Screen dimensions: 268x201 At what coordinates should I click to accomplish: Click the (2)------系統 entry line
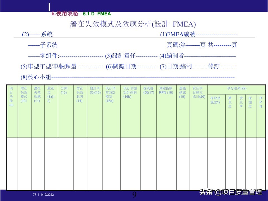click(x=36, y=35)
